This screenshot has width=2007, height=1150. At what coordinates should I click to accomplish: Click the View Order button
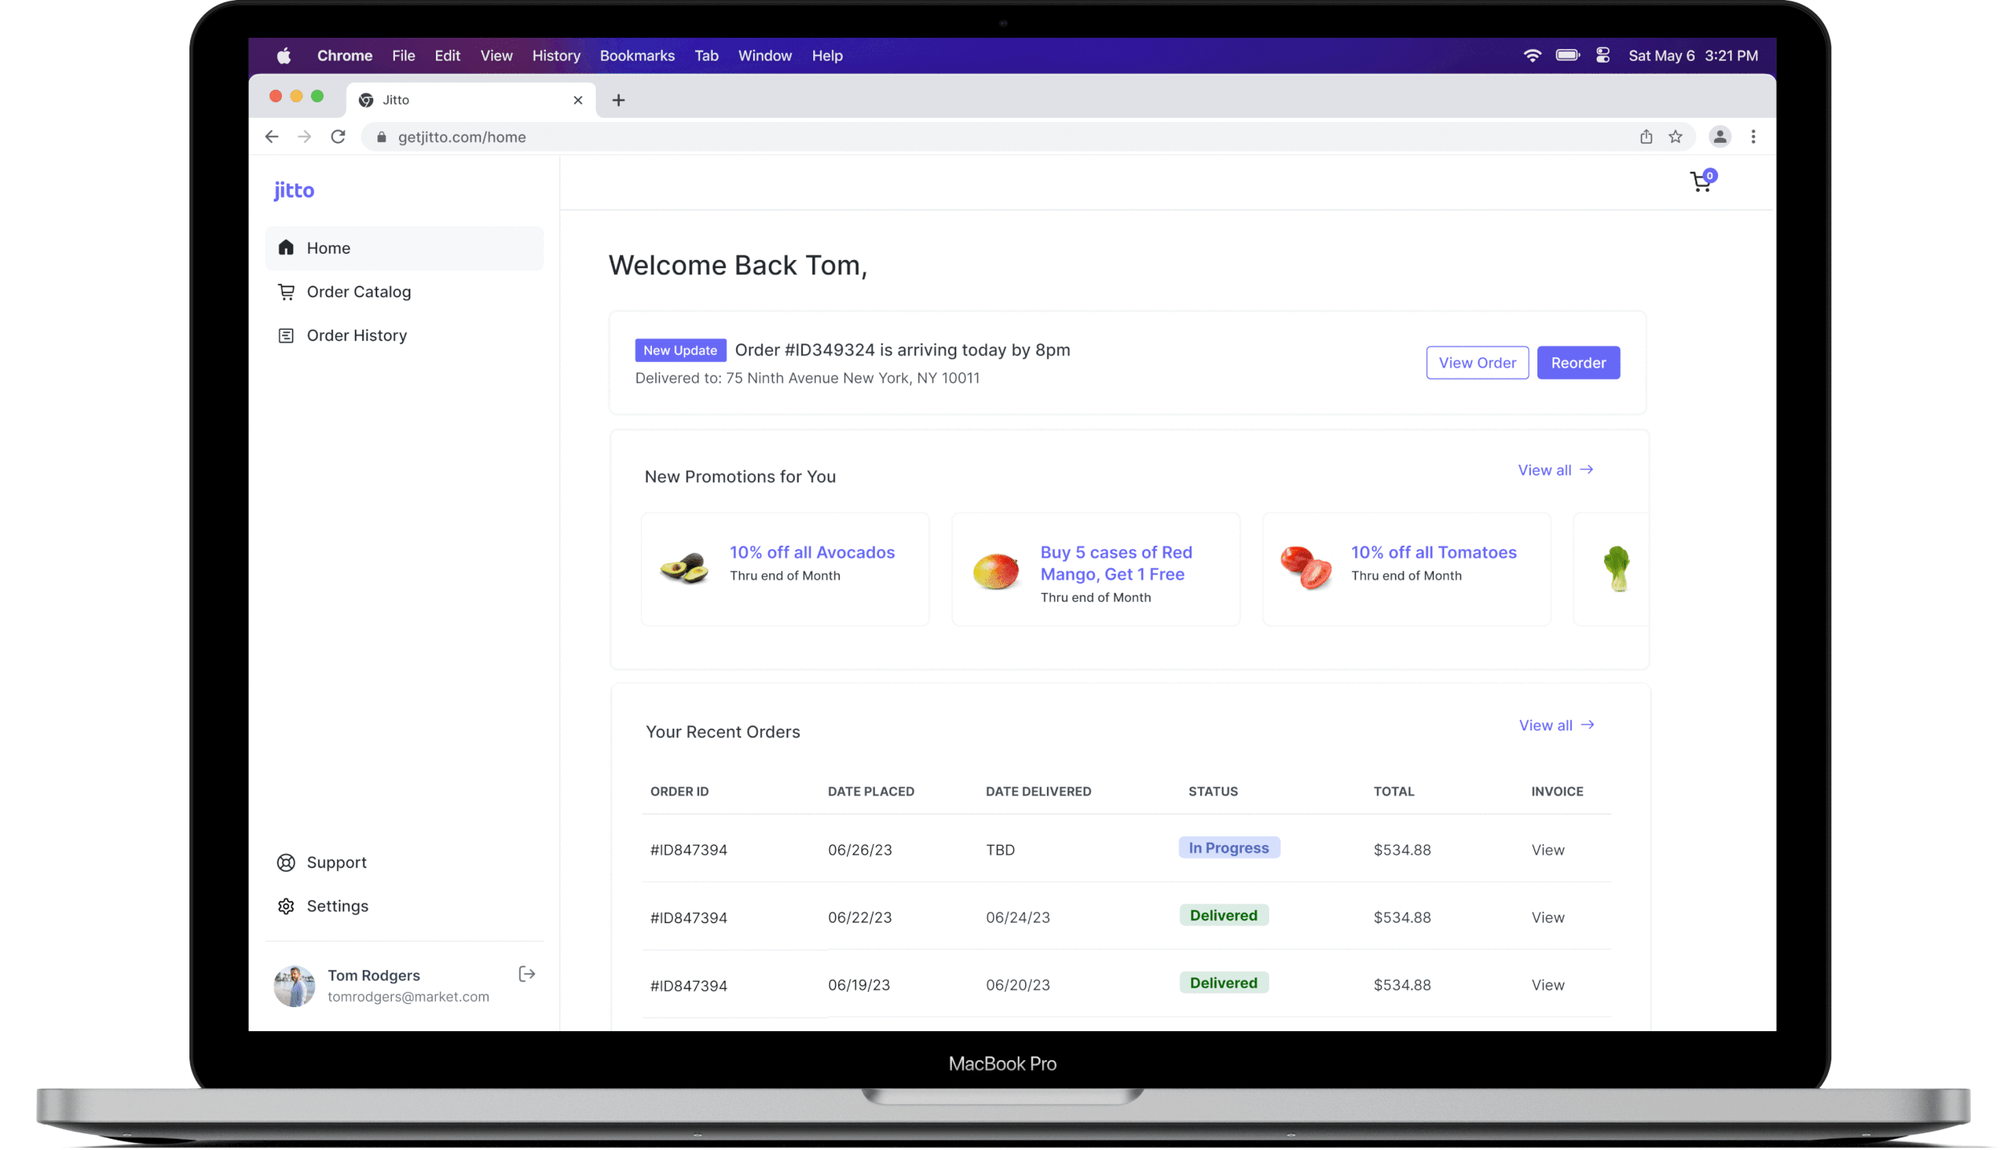[x=1477, y=363]
